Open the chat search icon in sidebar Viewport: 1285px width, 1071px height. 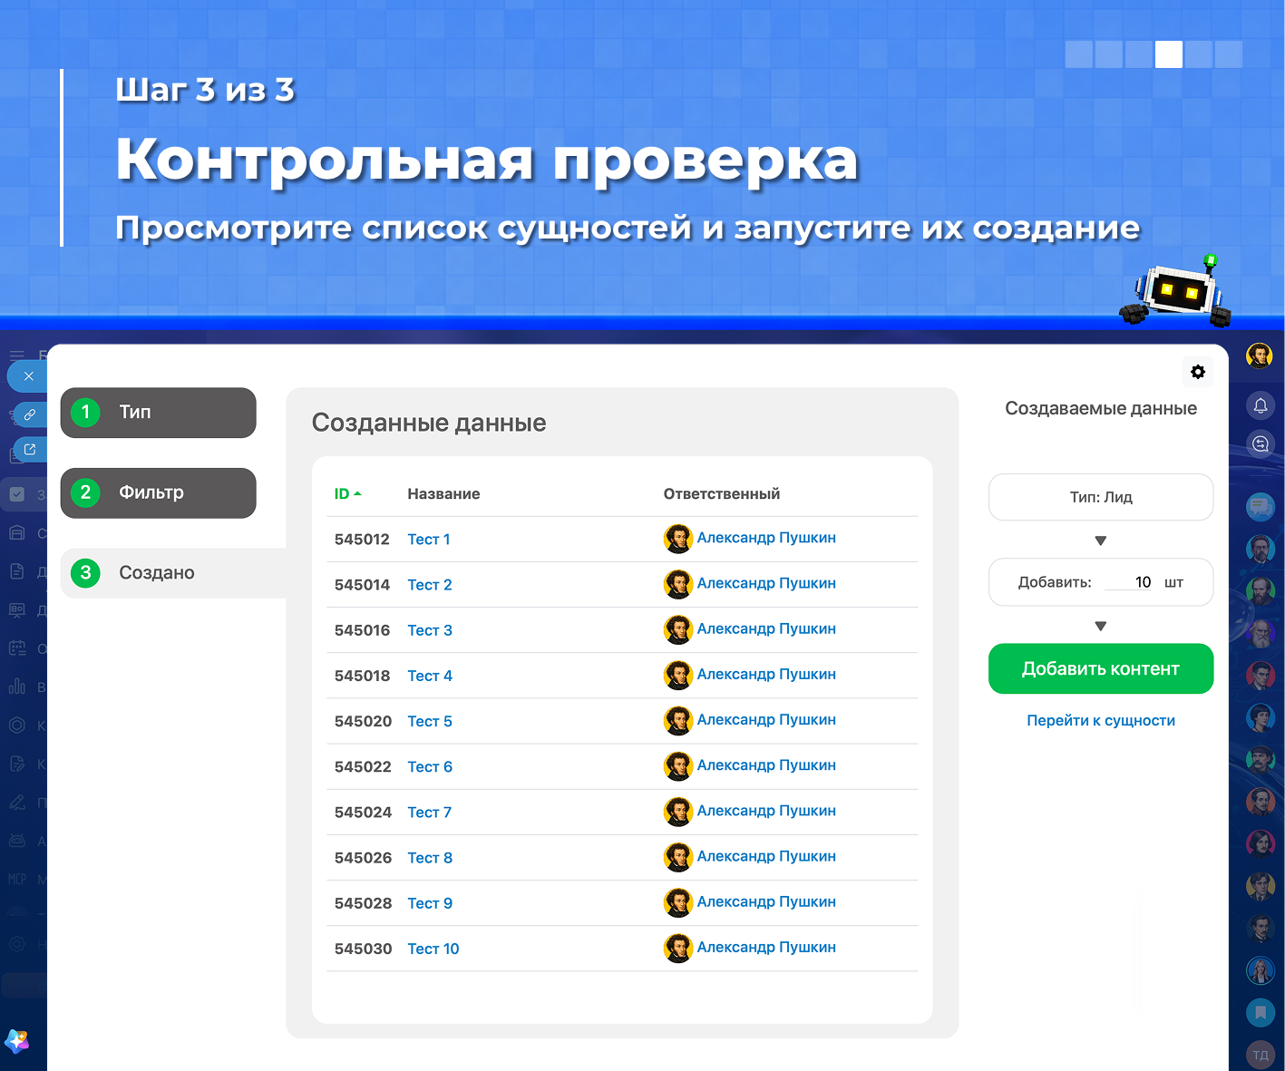1261,443
